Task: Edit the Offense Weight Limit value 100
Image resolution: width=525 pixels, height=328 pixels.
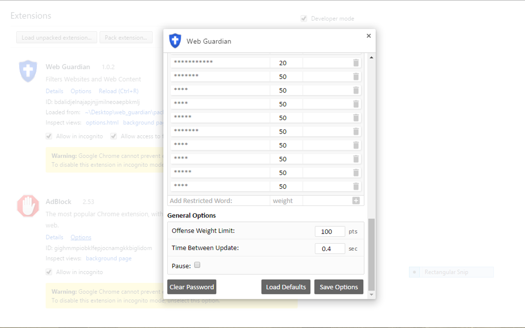Action: (330, 231)
